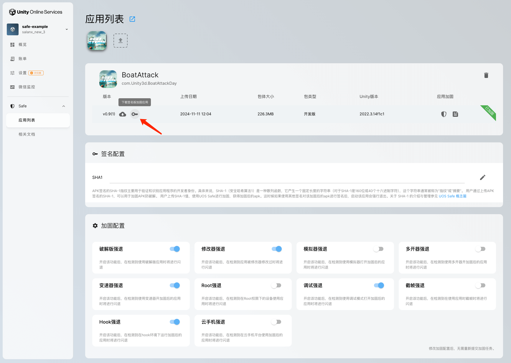Edit SHA1 signature with the pencil icon
This screenshot has height=363, width=511.
tap(482, 177)
